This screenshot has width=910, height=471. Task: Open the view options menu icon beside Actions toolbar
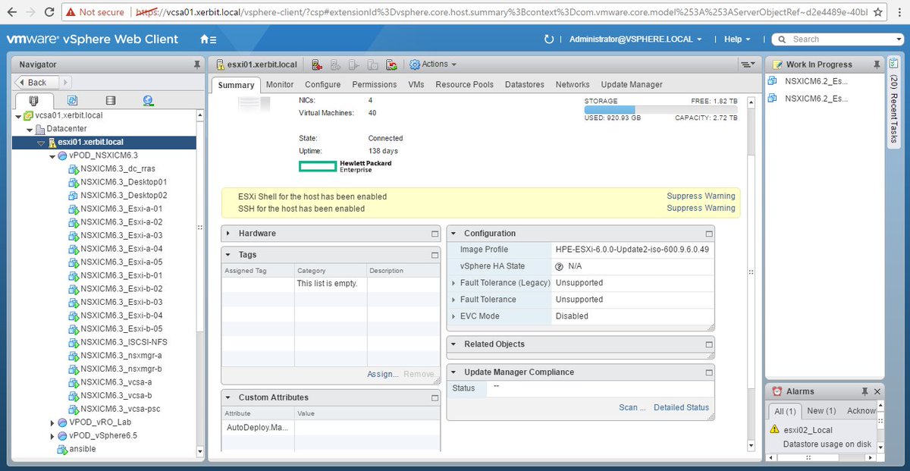[x=748, y=64]
